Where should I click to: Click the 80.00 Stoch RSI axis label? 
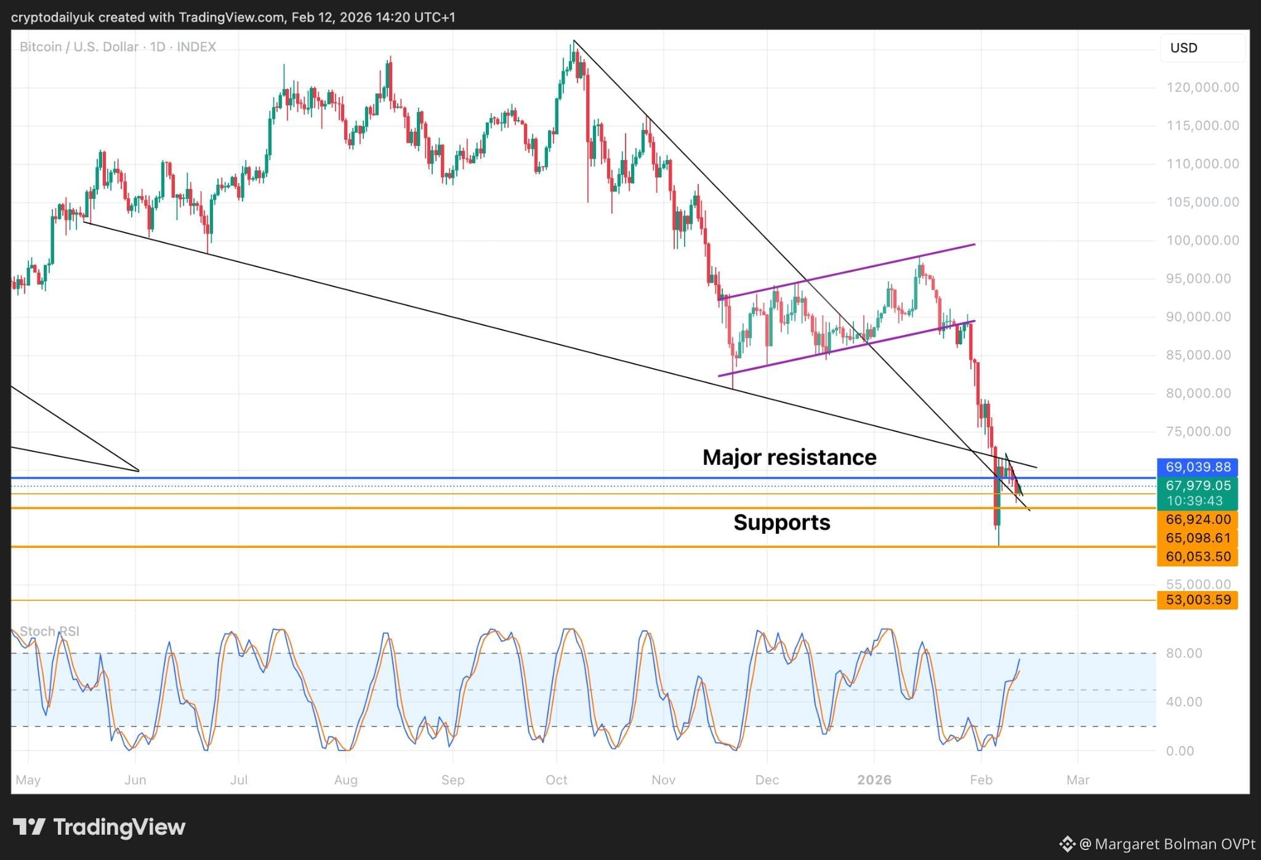pos(1184,653)
